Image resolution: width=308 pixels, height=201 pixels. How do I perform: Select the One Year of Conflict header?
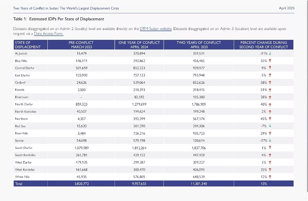click(139, 45)
